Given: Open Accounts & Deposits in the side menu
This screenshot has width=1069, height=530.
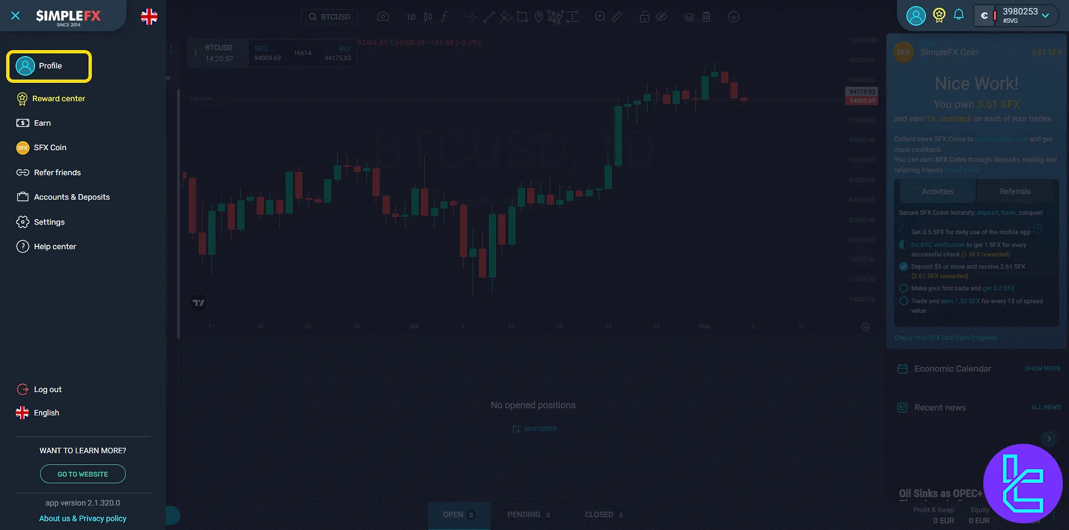Looking at the screenshot, I should [x=63, y=197].
